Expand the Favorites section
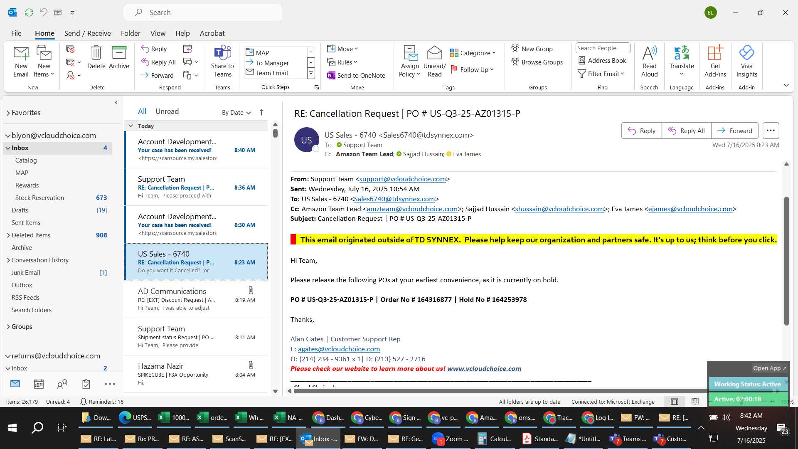Viewport: 798px width, 449px height. [x=8, y=113]
